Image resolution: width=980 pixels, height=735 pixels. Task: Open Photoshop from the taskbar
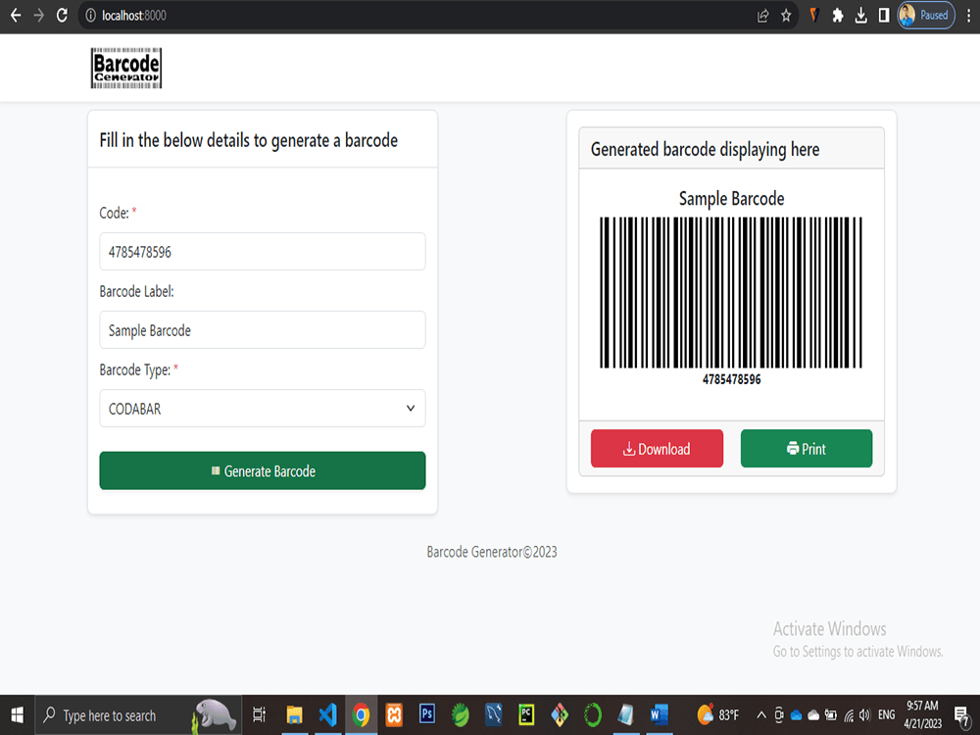427,714
